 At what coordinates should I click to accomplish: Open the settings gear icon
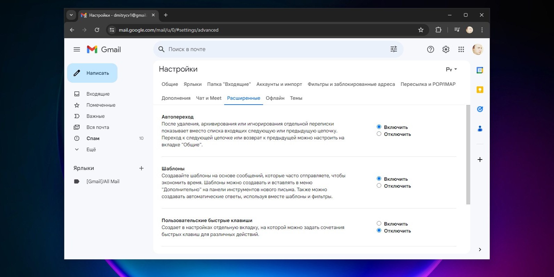pyautogui.click(x=446, y=49)
